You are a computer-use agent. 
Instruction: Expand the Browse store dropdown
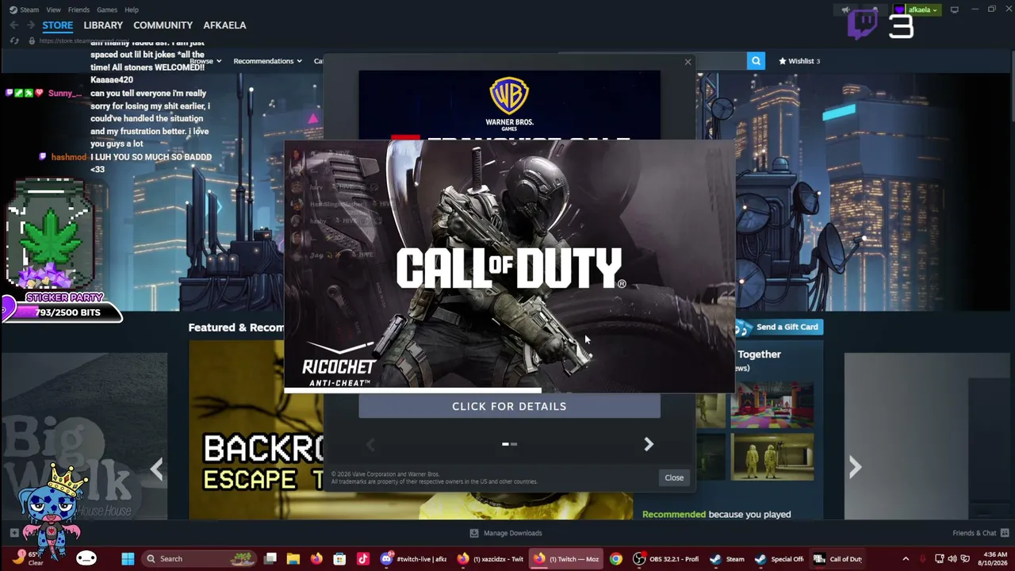point(205,61)
